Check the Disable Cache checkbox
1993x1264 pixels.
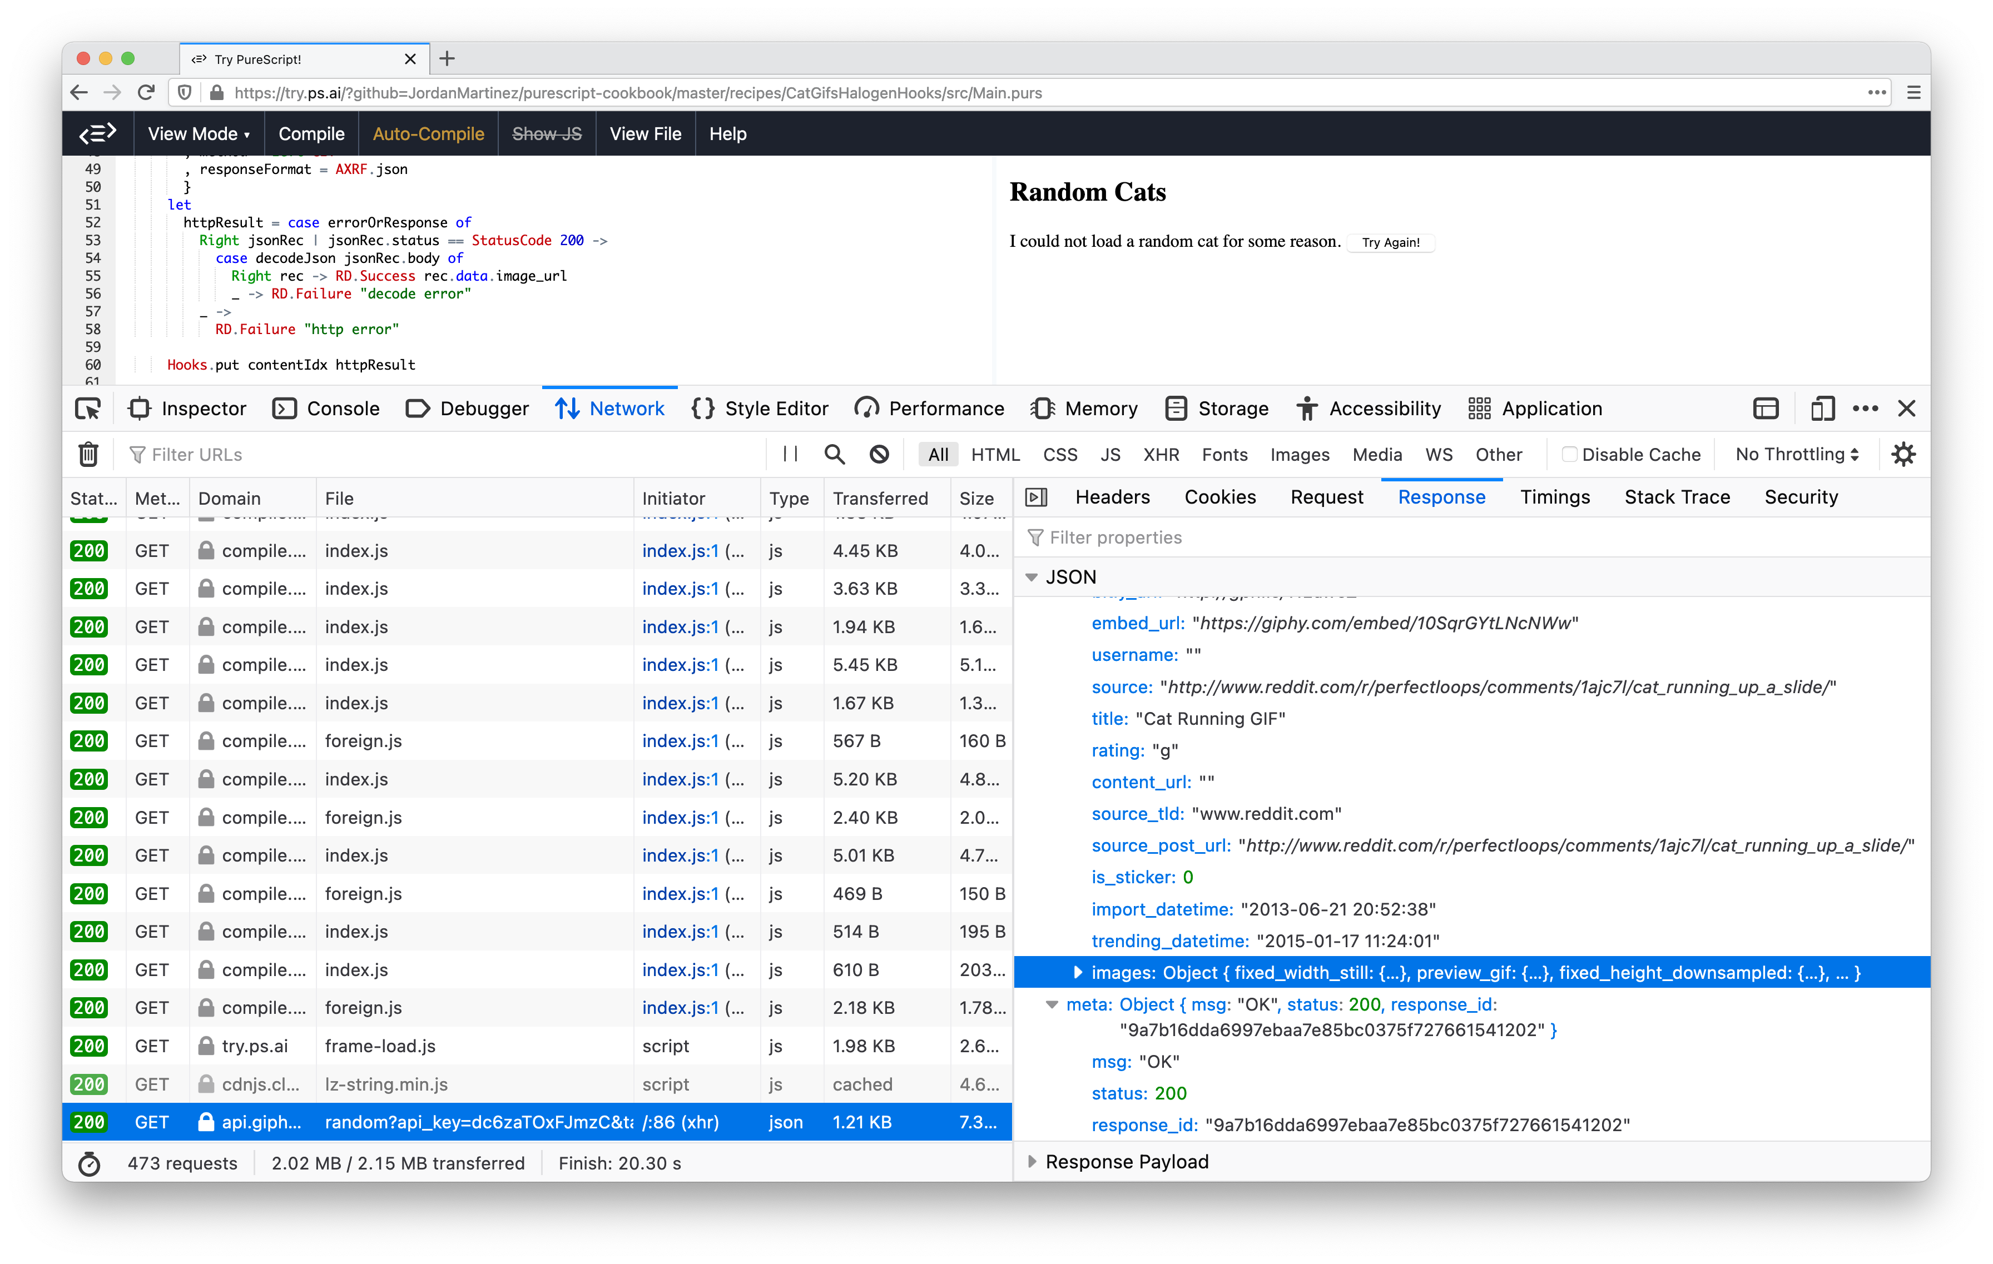click(x=1569, y=454)
